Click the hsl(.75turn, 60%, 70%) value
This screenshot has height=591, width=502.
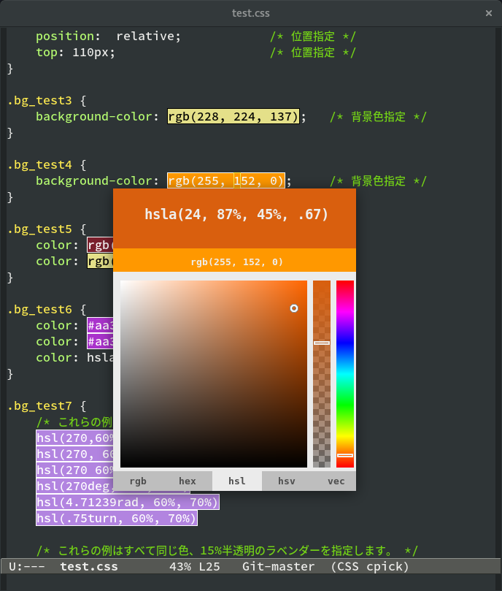[117, 518]
